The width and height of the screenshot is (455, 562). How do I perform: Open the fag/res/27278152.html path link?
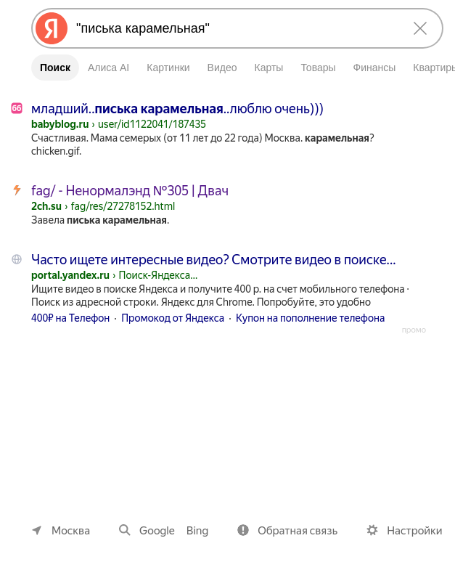[123, 206]
